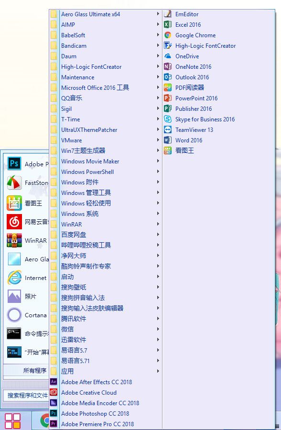Launch PowerPoint 2016
Viewport: 281px width, 430px height.
point(218,98)
